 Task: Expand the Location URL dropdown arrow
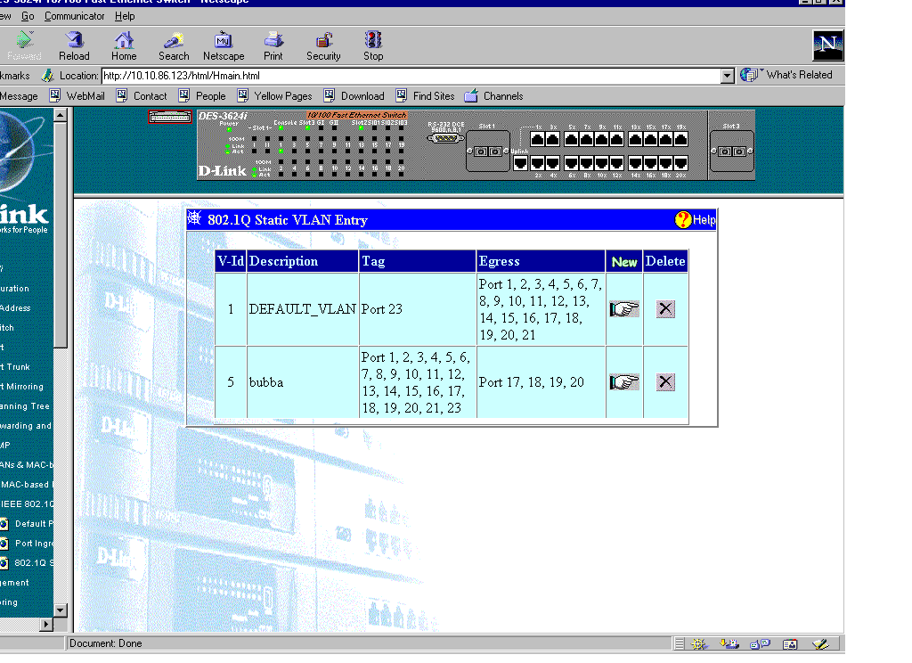click(727, 76)
